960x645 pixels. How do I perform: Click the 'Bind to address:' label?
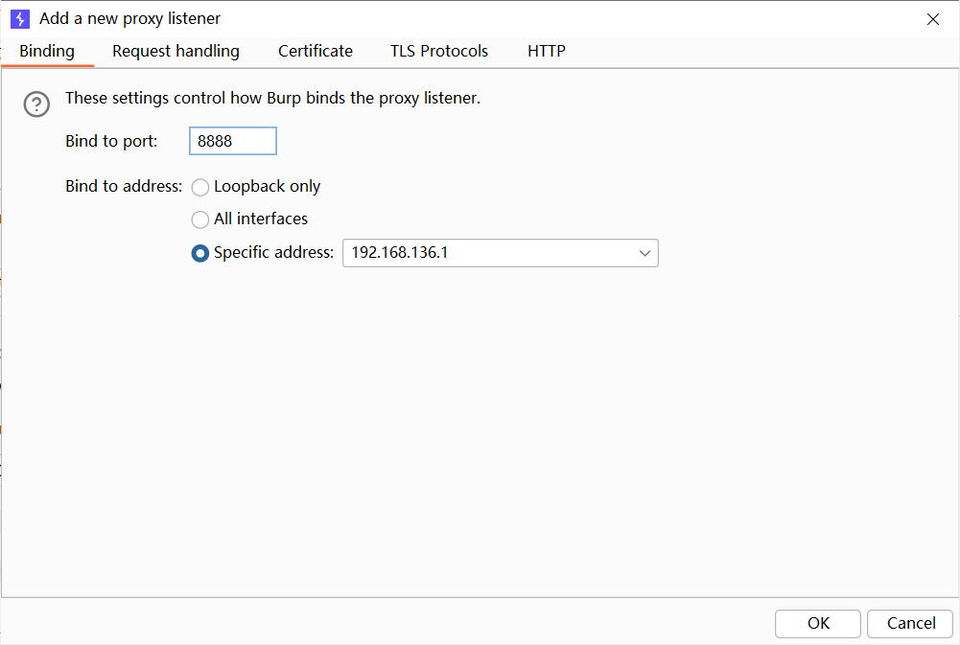coord(124,186)
